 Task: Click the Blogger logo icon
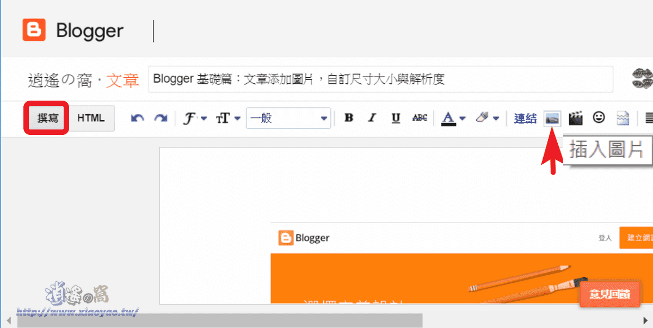tap(34, 30)
